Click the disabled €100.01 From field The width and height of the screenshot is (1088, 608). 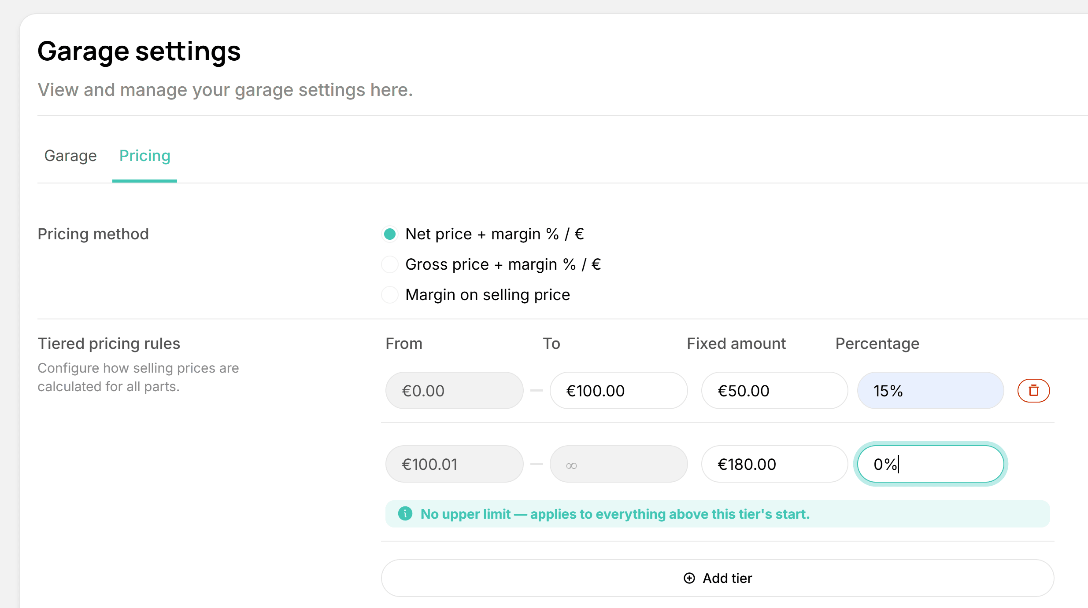tap(454, 464)
